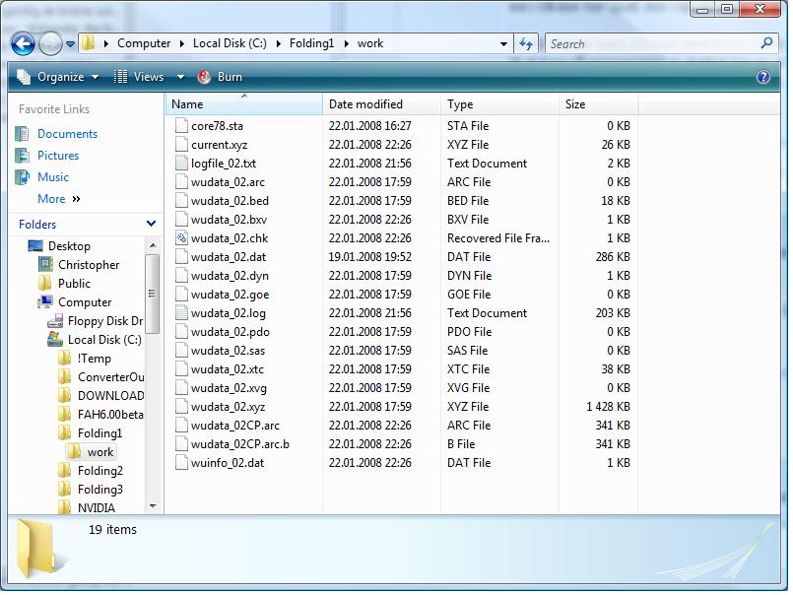
Task: Open the Organize menu
Action: [57, 77]
